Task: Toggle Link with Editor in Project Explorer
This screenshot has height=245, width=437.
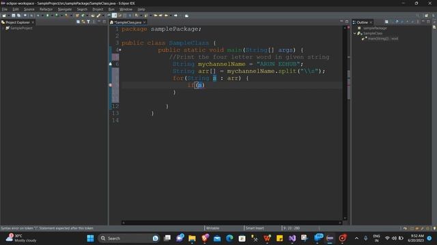Action: pyautogui.click(x=83, y=22)
